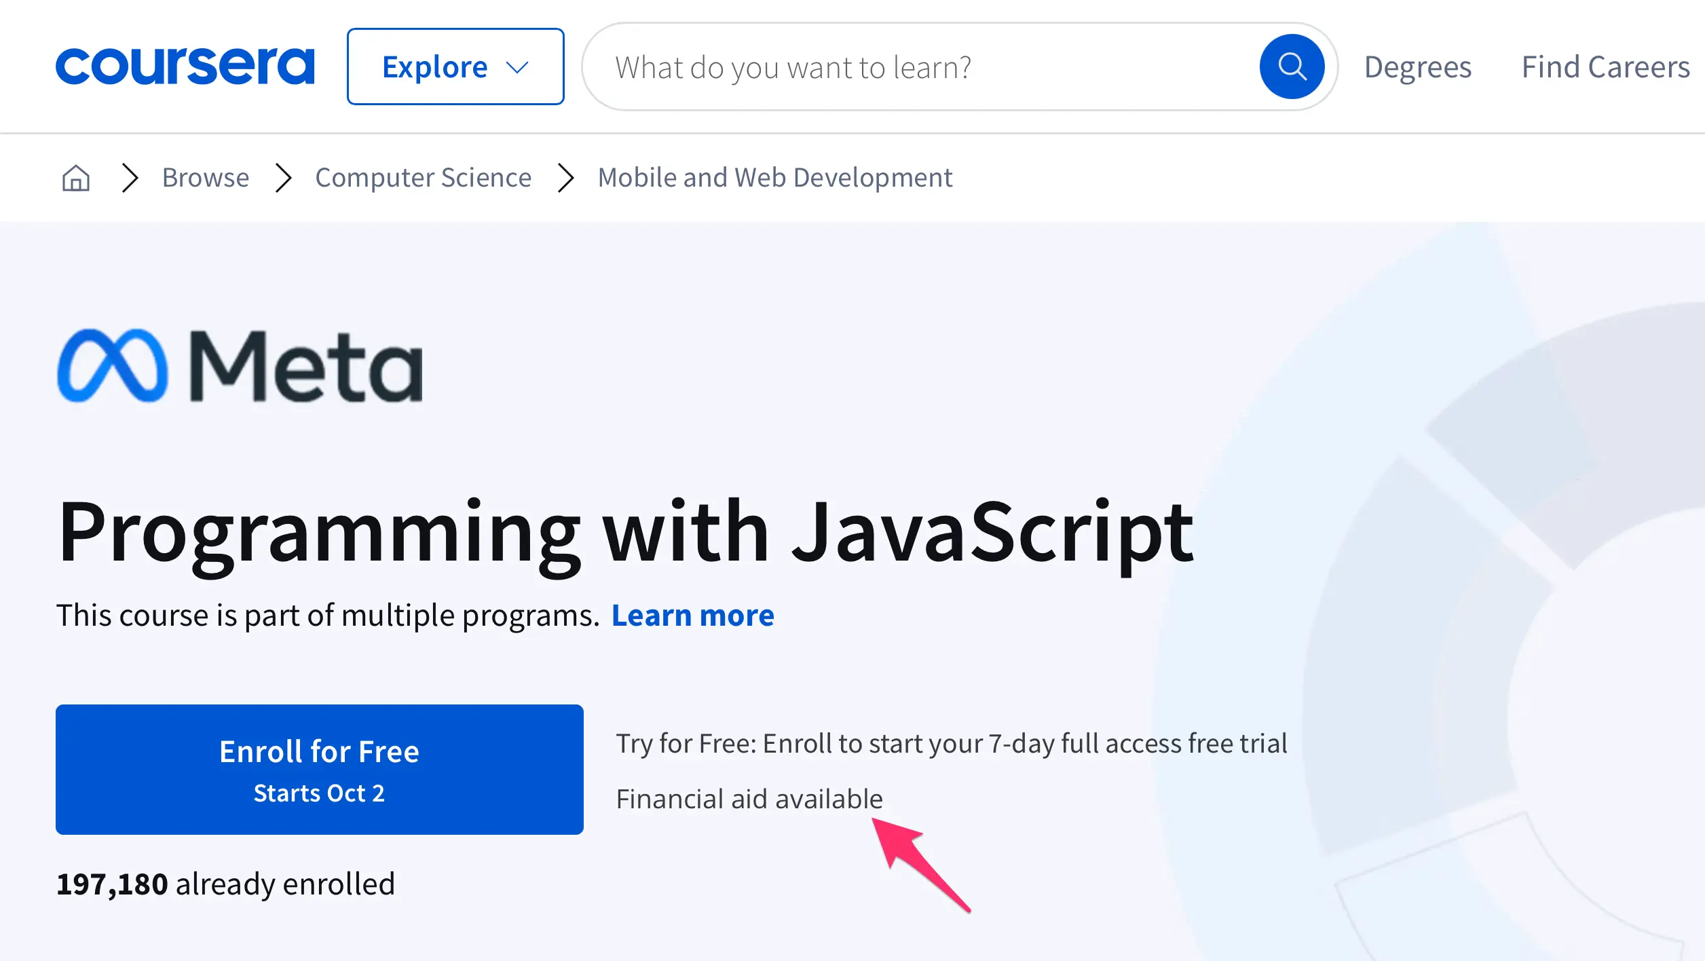Click the chevron before Mobile and Web Development
The height and width of the screenshot is (961, 1705).
pos(565,178)
